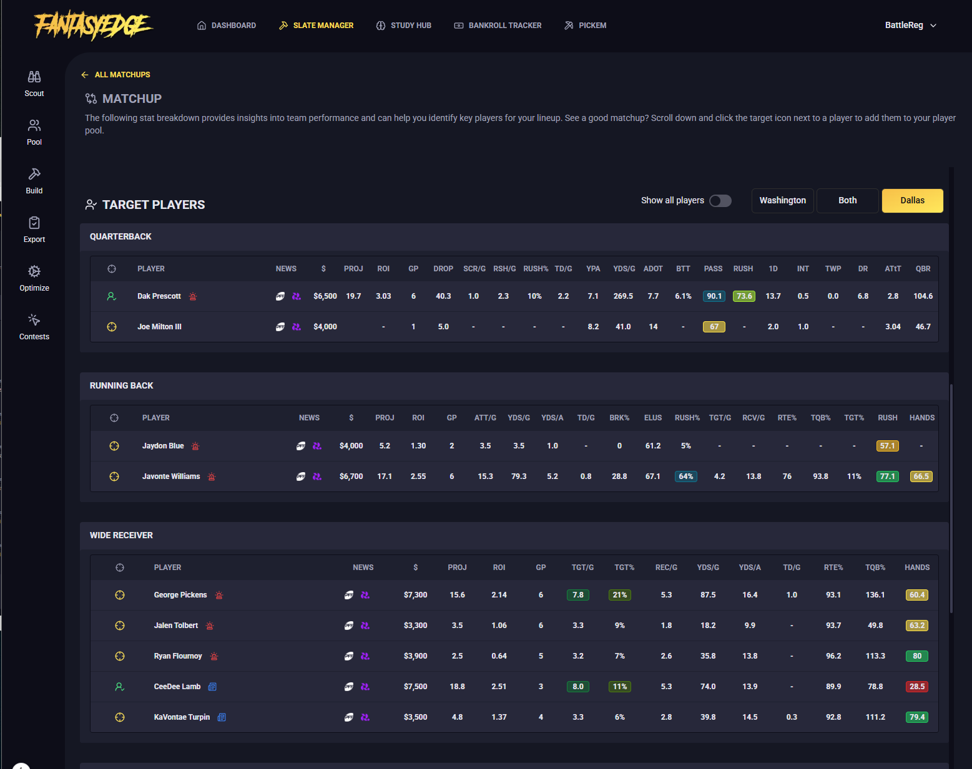Open the Scout section in sidebar
972x769 pixels.
click(34, 84)
